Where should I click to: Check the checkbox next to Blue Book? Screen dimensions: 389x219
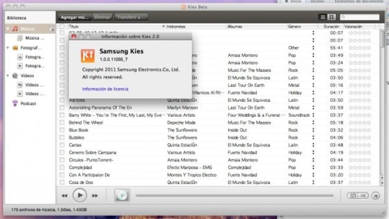tap(61, 130)
